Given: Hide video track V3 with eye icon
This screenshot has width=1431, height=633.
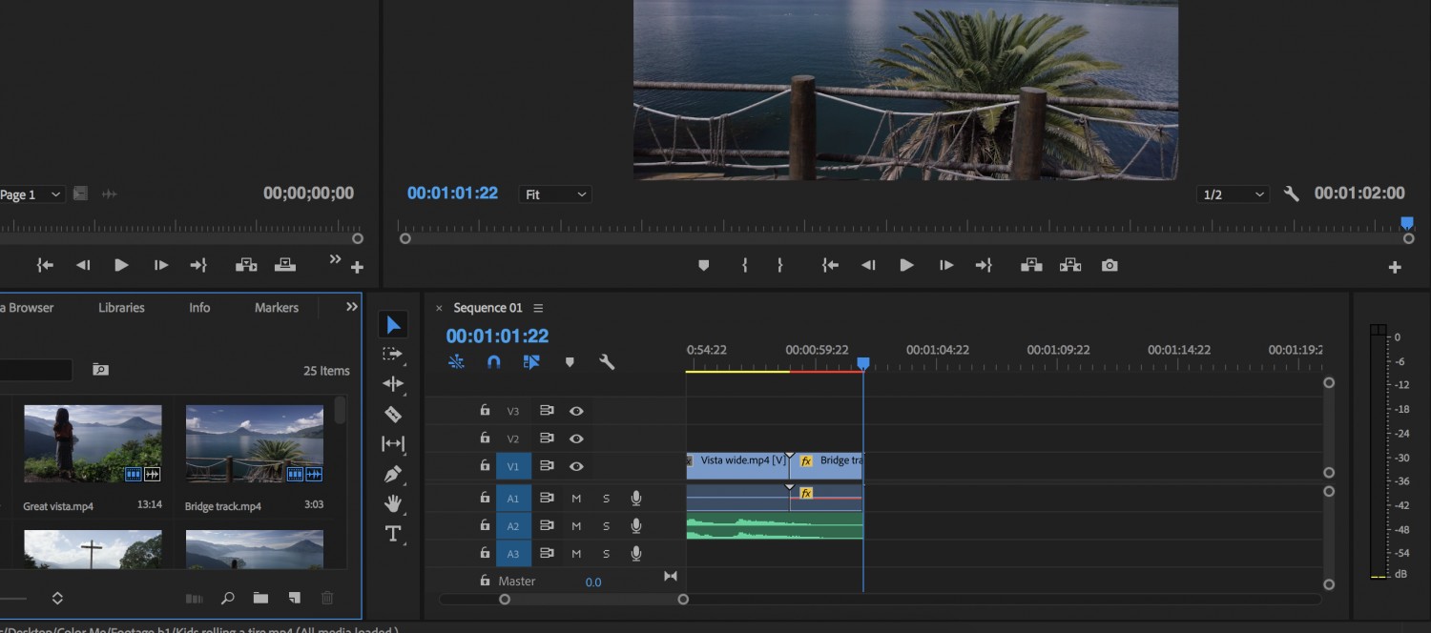Looking at the screenshot, I should click(576, 411).
